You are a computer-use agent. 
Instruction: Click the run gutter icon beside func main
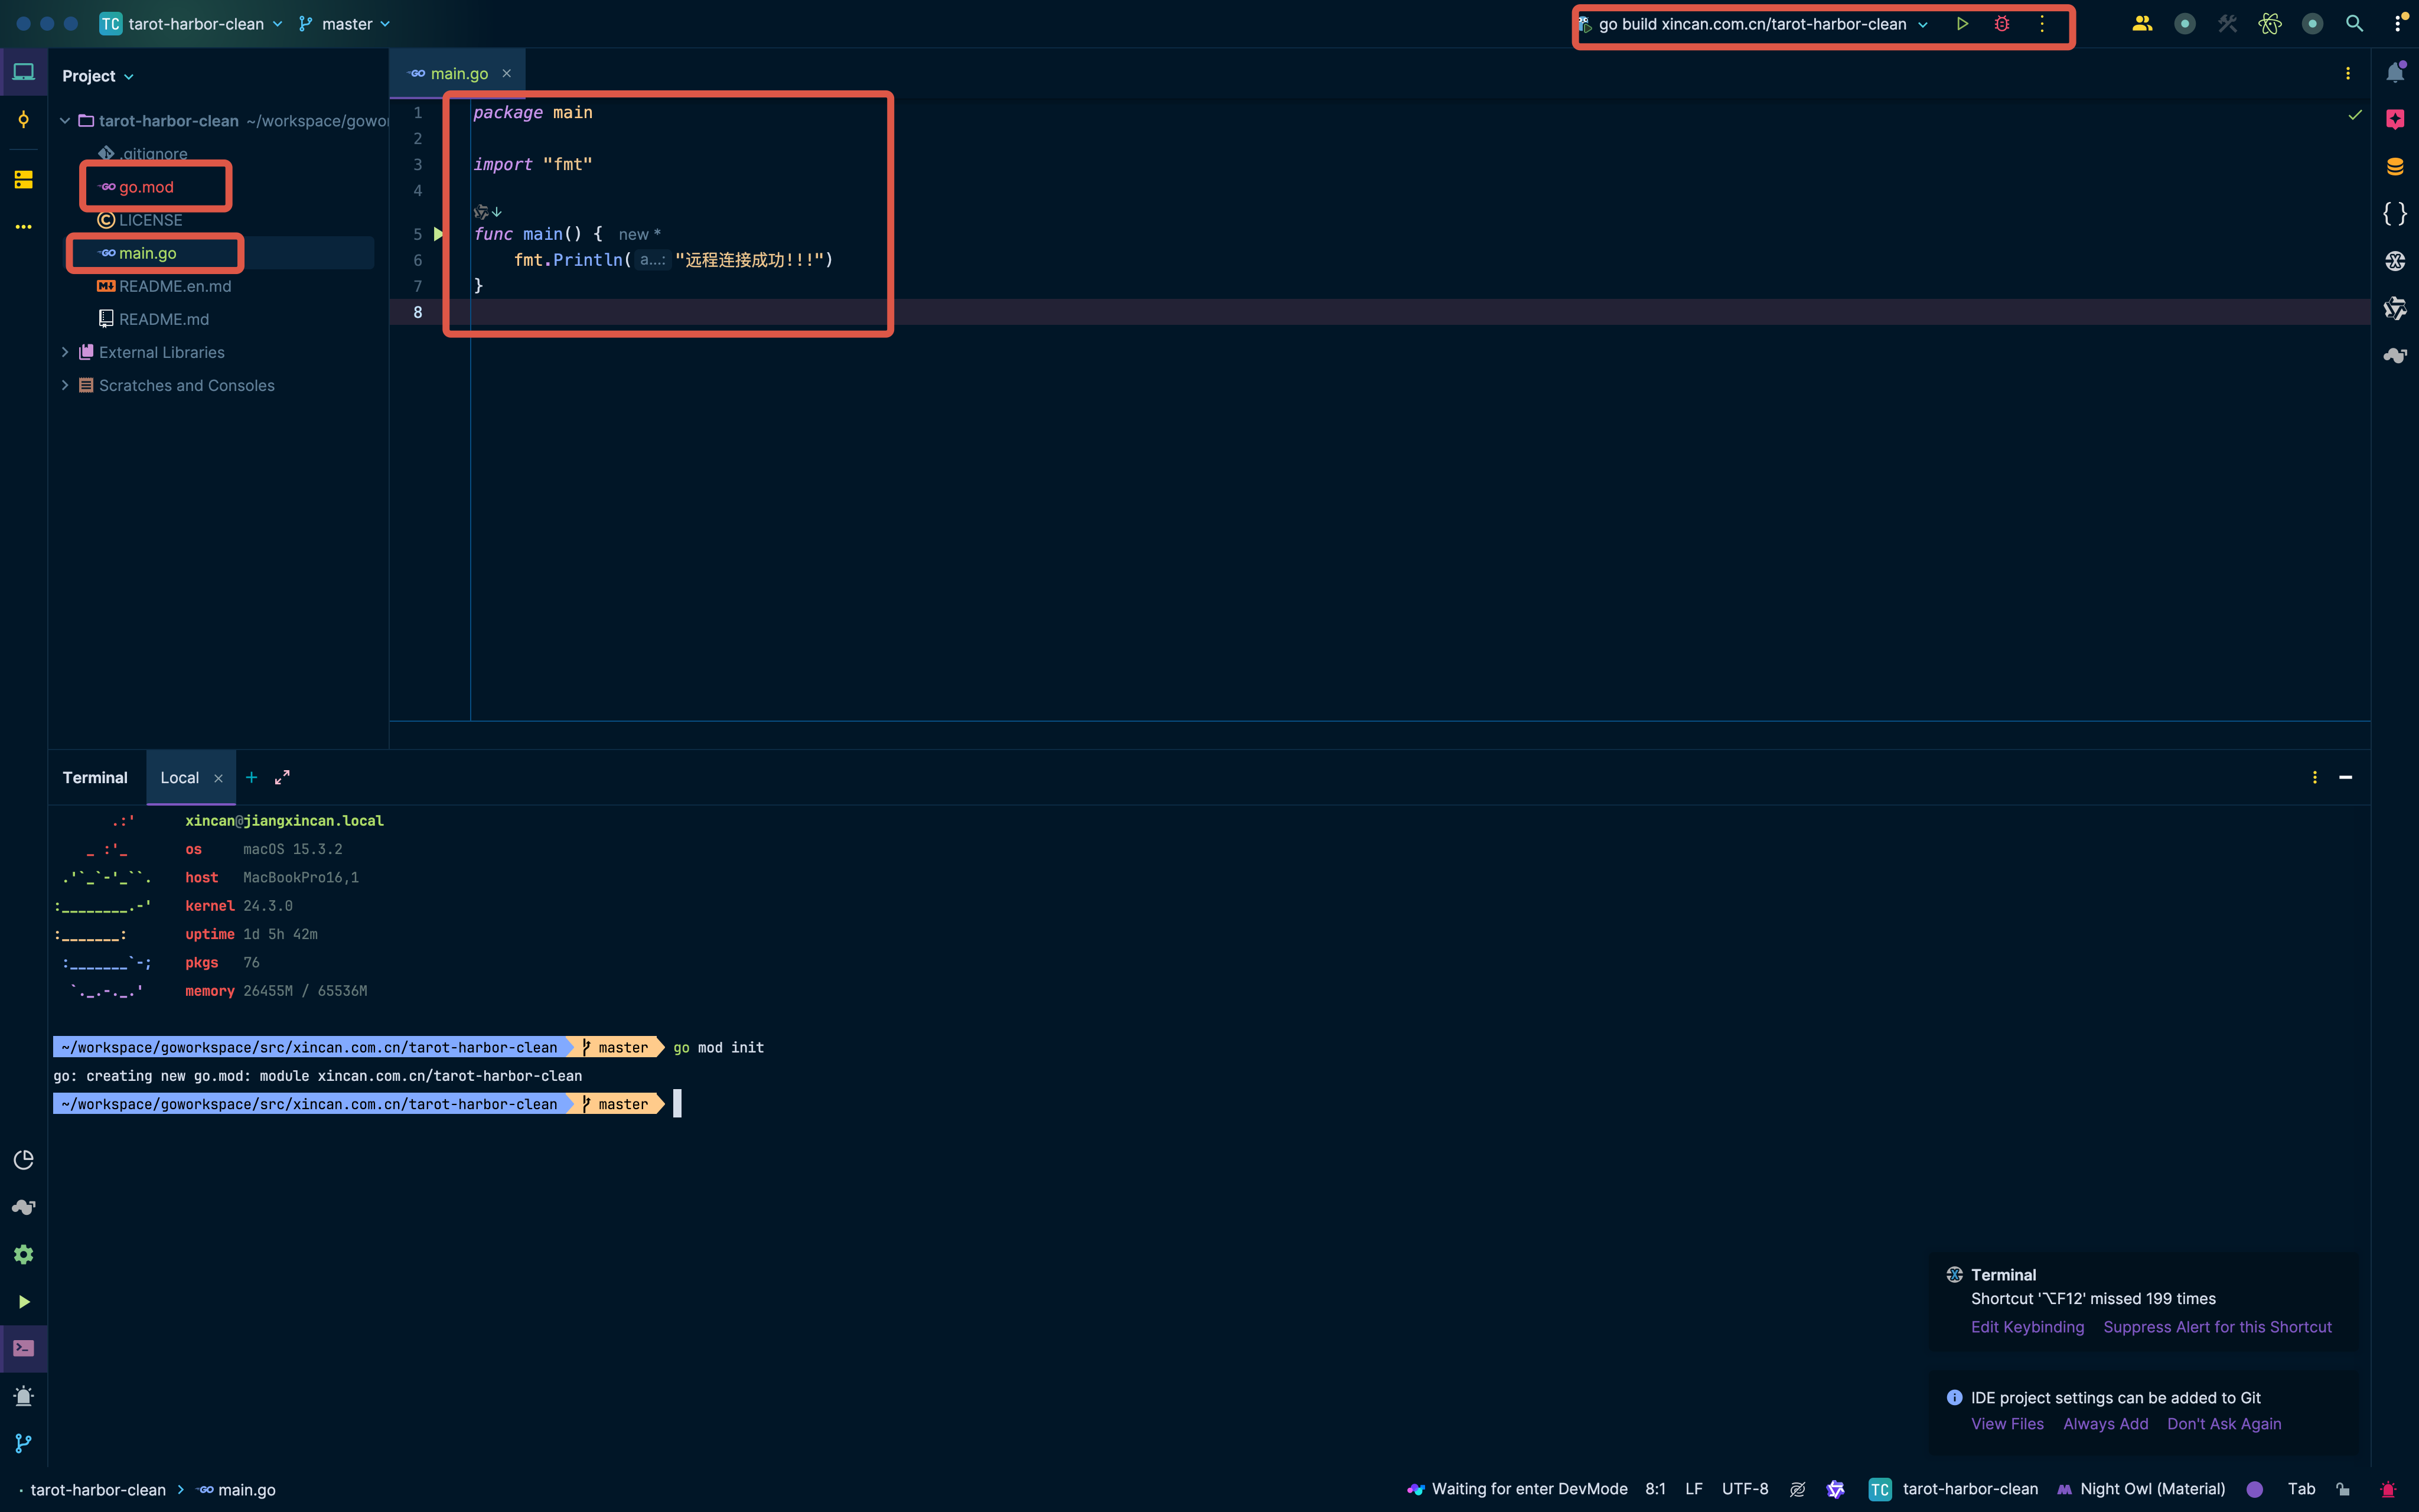(x=438, y=234)
